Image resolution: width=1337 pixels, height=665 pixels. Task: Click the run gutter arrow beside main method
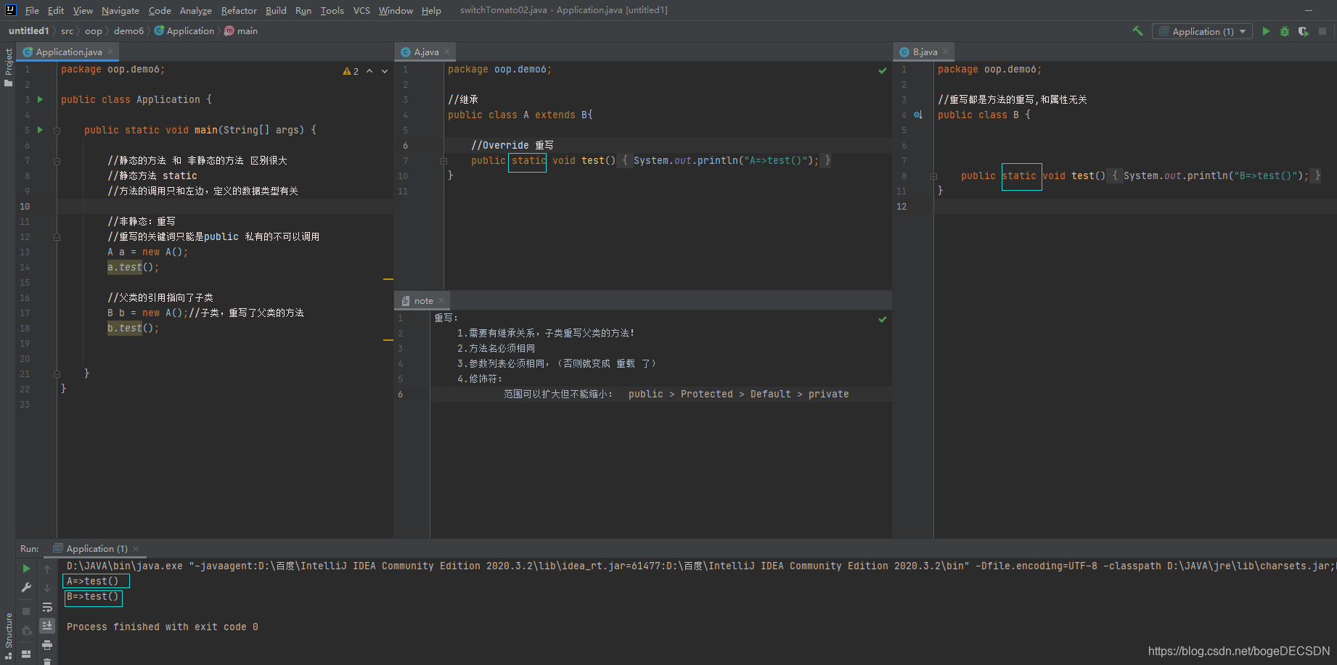coord(40,130)
